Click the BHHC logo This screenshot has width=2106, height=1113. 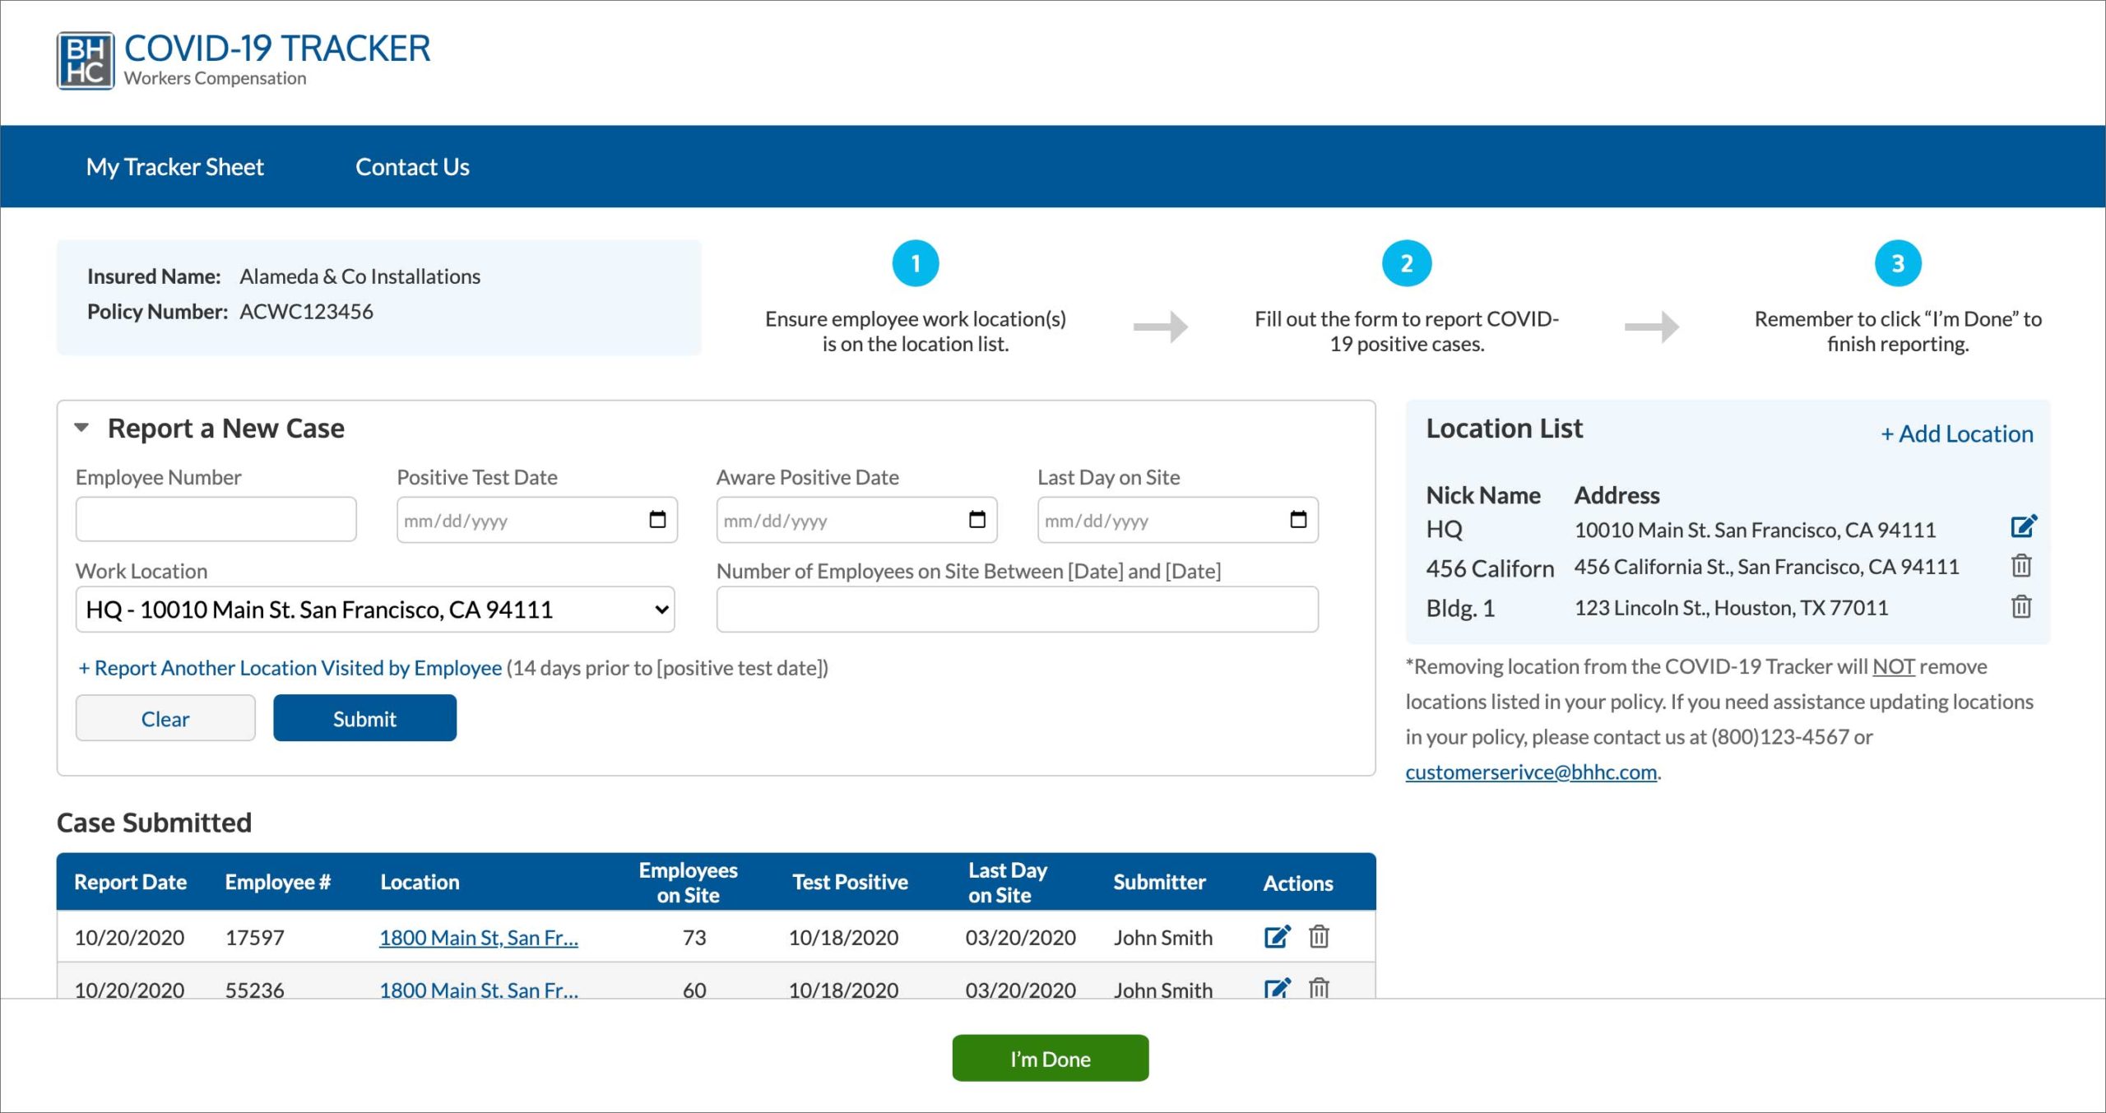tap(86, 61)
